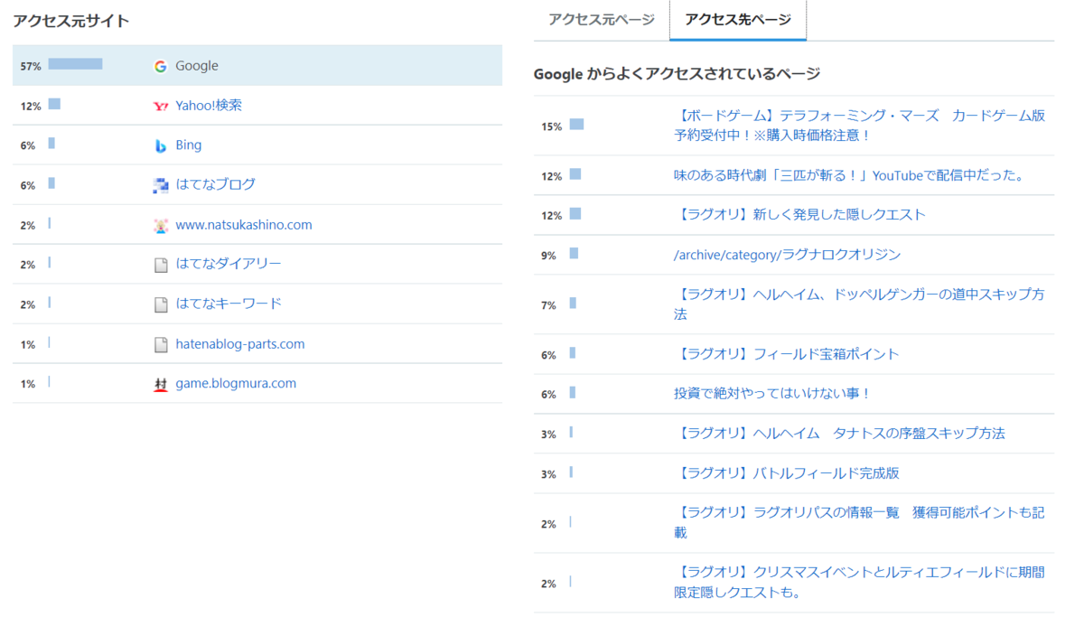
Task: Click the 1% text beside game.blogmura.com
Action: click(28, 385)
